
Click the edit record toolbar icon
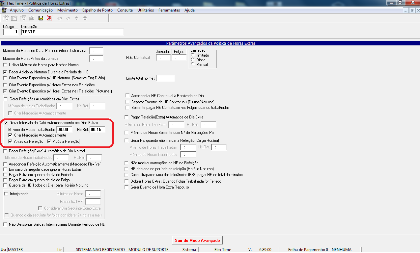tap(14, 18)
